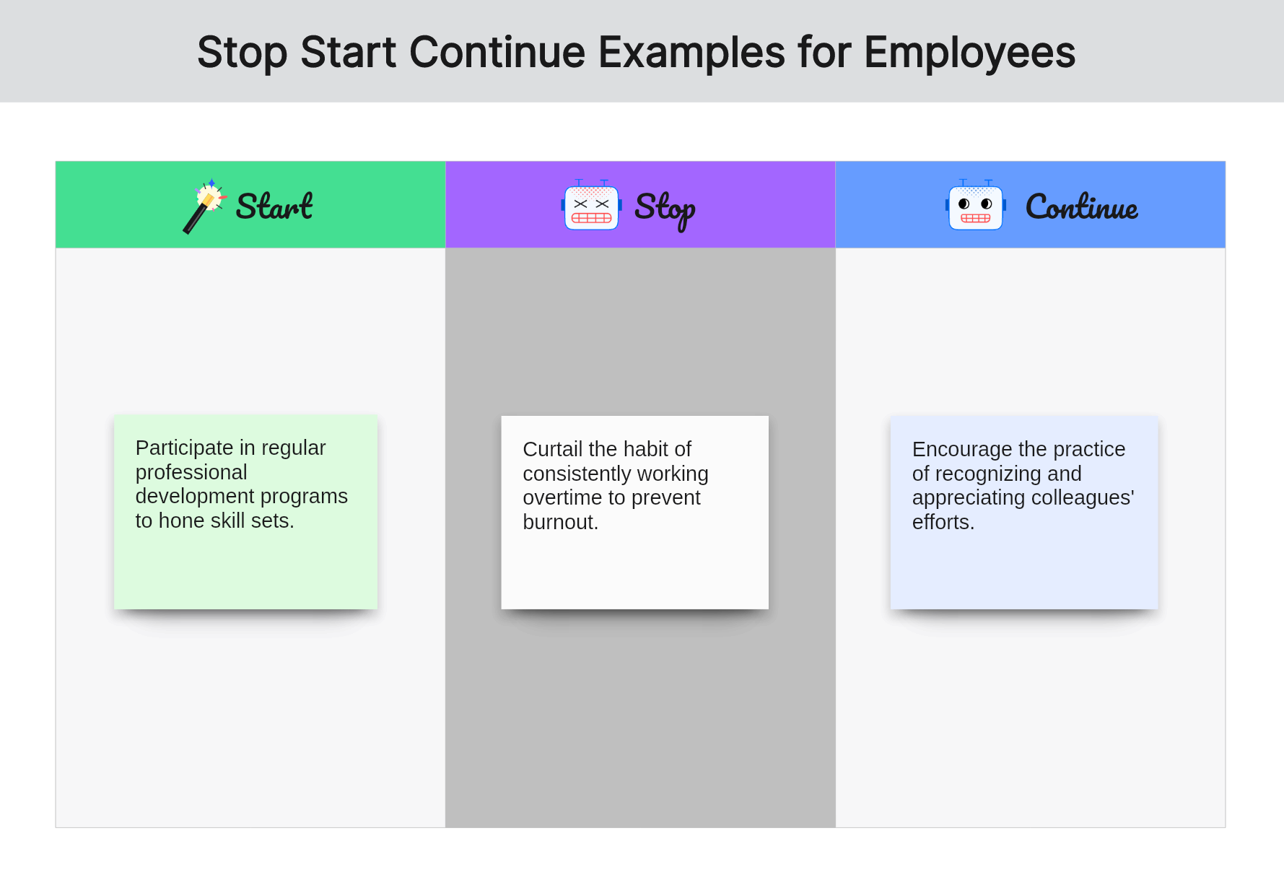This screenshot has width=1284, height=875.
Task: Click the smiling robot icon beside Continue
Action: [x=976, y=205]
